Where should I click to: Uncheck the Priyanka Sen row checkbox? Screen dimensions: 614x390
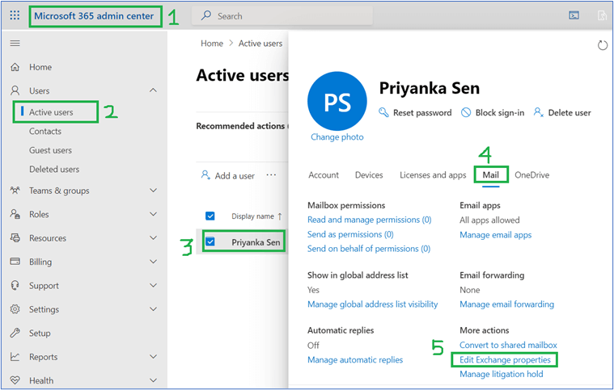point(210,241)
